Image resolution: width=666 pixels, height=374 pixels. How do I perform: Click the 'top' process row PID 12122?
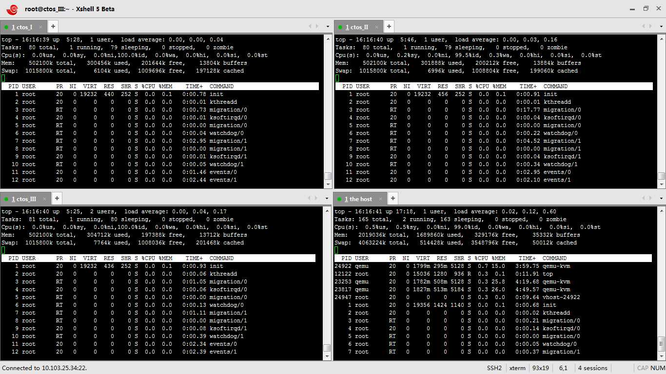tap(493, 274)
